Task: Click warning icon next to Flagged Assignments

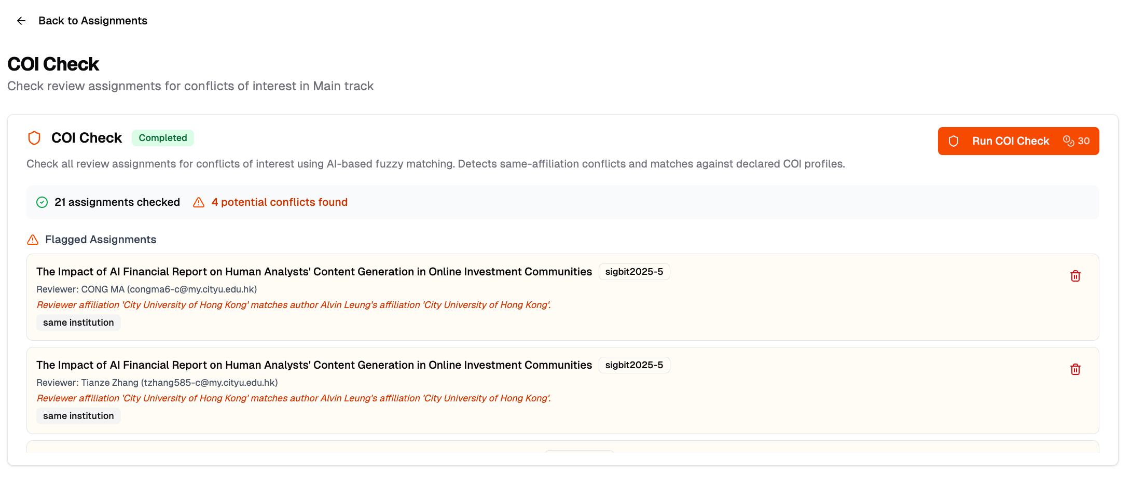Action: 33,240
